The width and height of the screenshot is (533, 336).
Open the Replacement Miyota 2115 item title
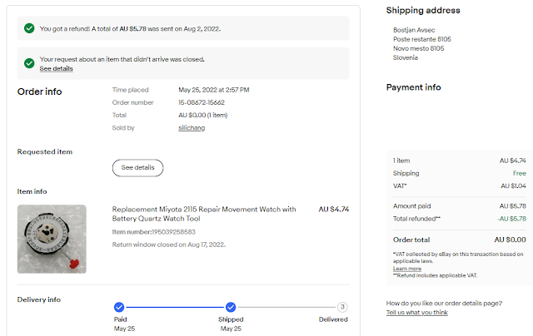pyautogui.click(x=204, y=215)
